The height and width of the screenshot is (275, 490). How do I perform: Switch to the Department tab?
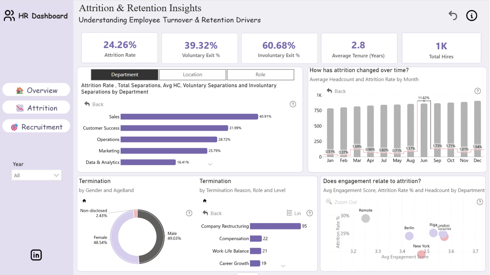pyautogui.click(x=125, y=75)
